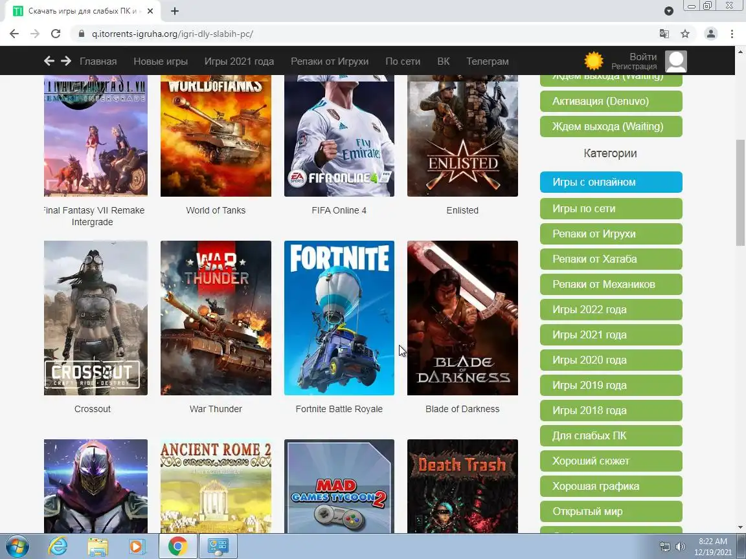Viewport: 746px width, 559px height.
Task: Open the Death Trash cover
Action: (462, 486)
